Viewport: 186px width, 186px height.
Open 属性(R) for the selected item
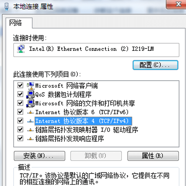click(153, 156)
